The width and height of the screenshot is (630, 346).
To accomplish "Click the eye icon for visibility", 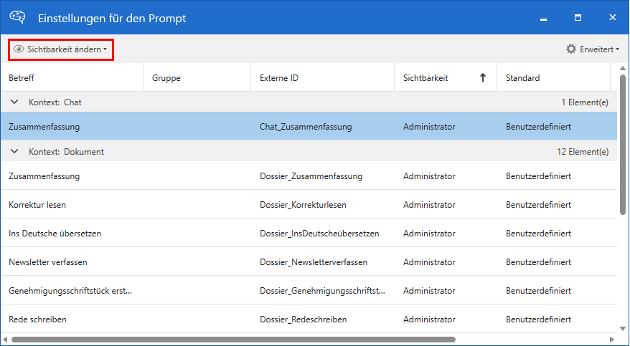I will (19, 49).
